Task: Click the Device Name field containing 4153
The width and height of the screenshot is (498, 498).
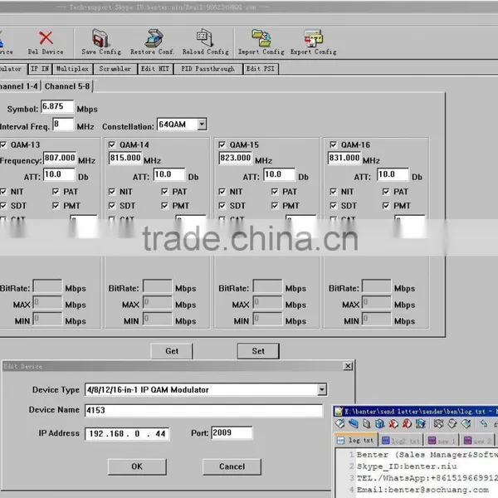Action: [203, 410]
